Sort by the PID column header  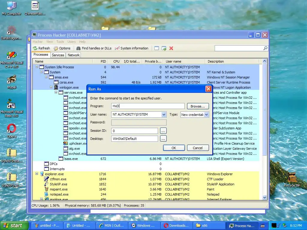point(100,61)
